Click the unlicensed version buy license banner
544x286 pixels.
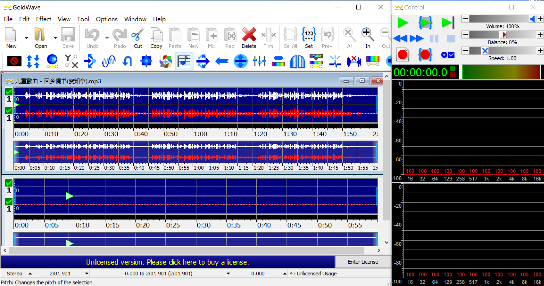pos(167,262)
